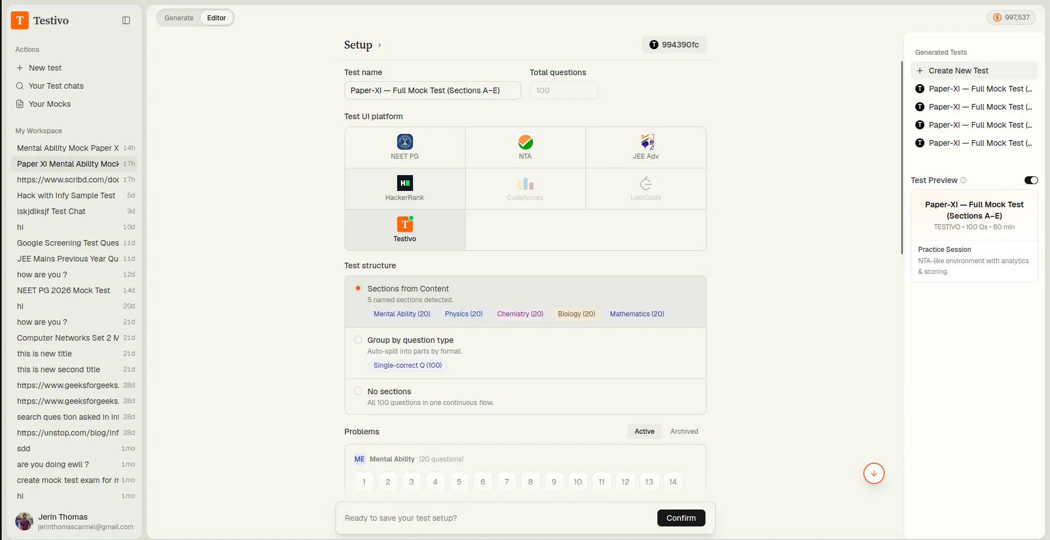
Task: Open Google Screening Test Ques chat
Action: (x=74, y=243)
